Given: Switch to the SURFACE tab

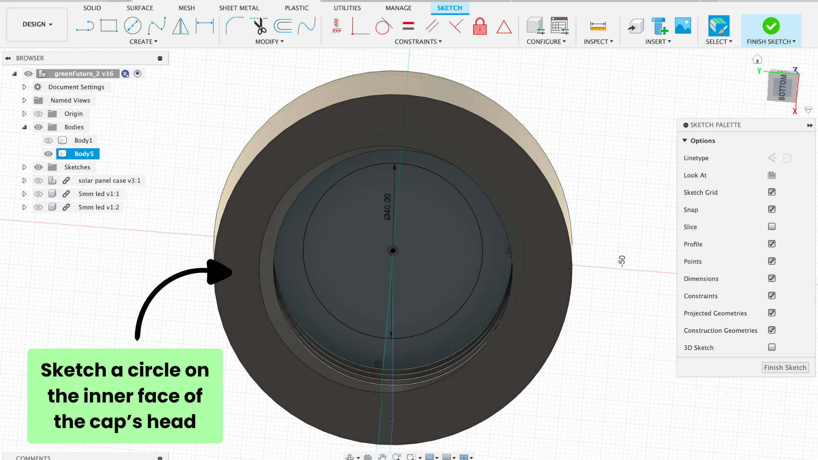Looking at the screenshot, I should pyautogui.click(x=140, y=8).
